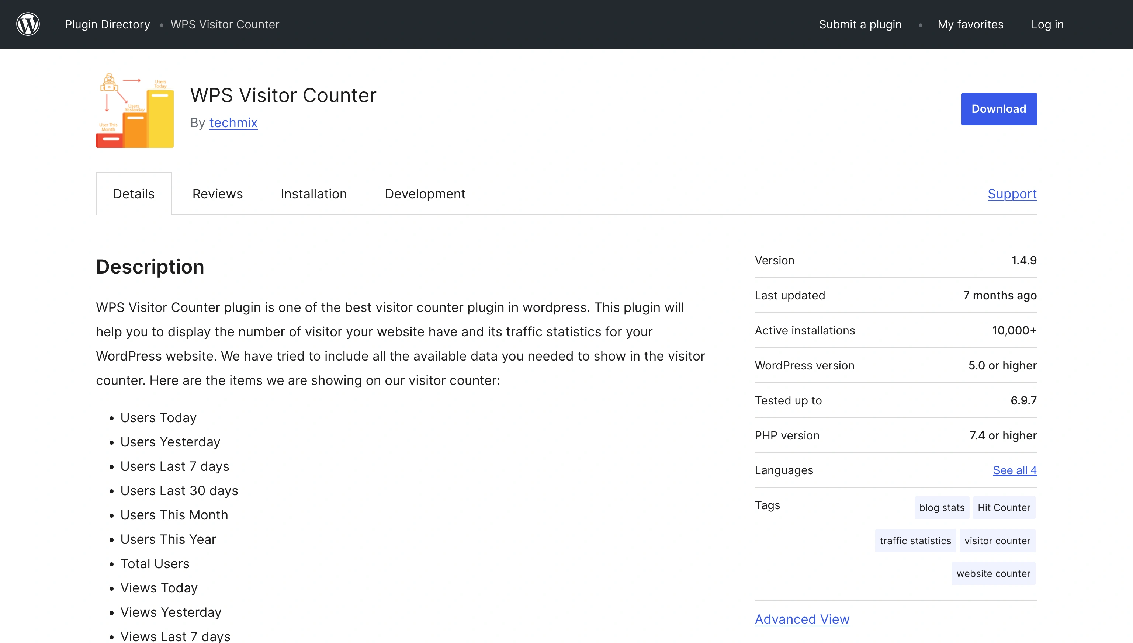Image resolution: width=1133 pixels, height=643 pixels.
Task: Click the WordPress logo icon
Action: [28, 24]
